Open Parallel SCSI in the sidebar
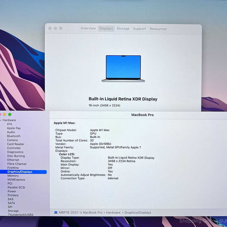 coord(16,187)
